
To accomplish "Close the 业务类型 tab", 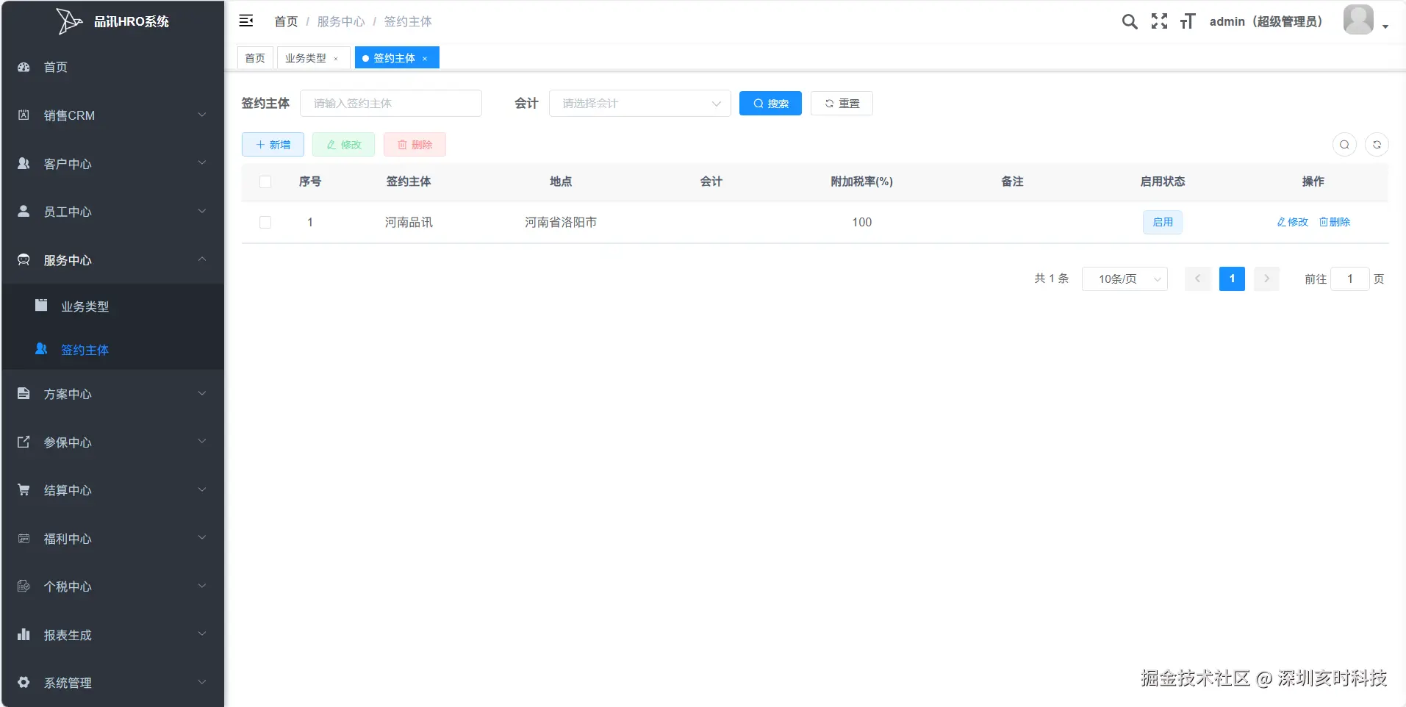I will coord(336,59).
